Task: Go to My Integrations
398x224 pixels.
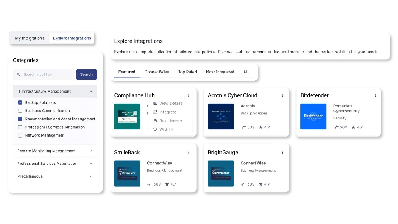Action: point(29,38)
